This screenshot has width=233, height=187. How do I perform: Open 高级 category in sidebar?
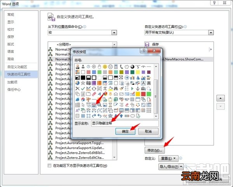click(x=11, y=59)
